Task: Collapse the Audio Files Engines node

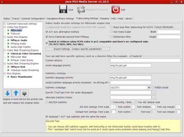Action: (x=5, y=37)
